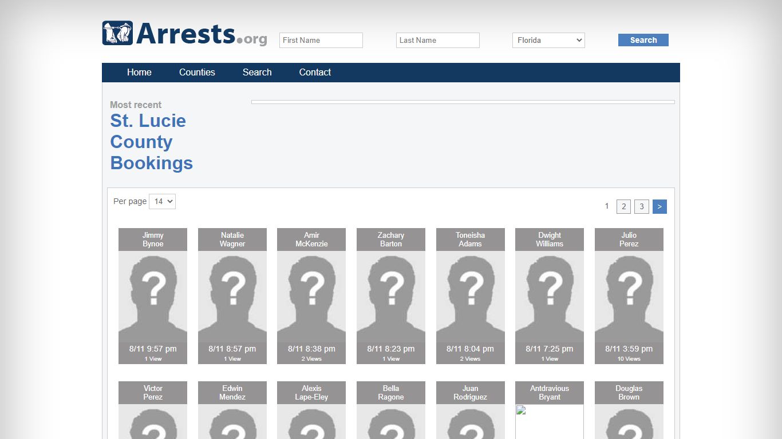Expand the Per page dropdown set to 14
The image size is (782, 439).
pyautogui.click(x=162, y=201)
